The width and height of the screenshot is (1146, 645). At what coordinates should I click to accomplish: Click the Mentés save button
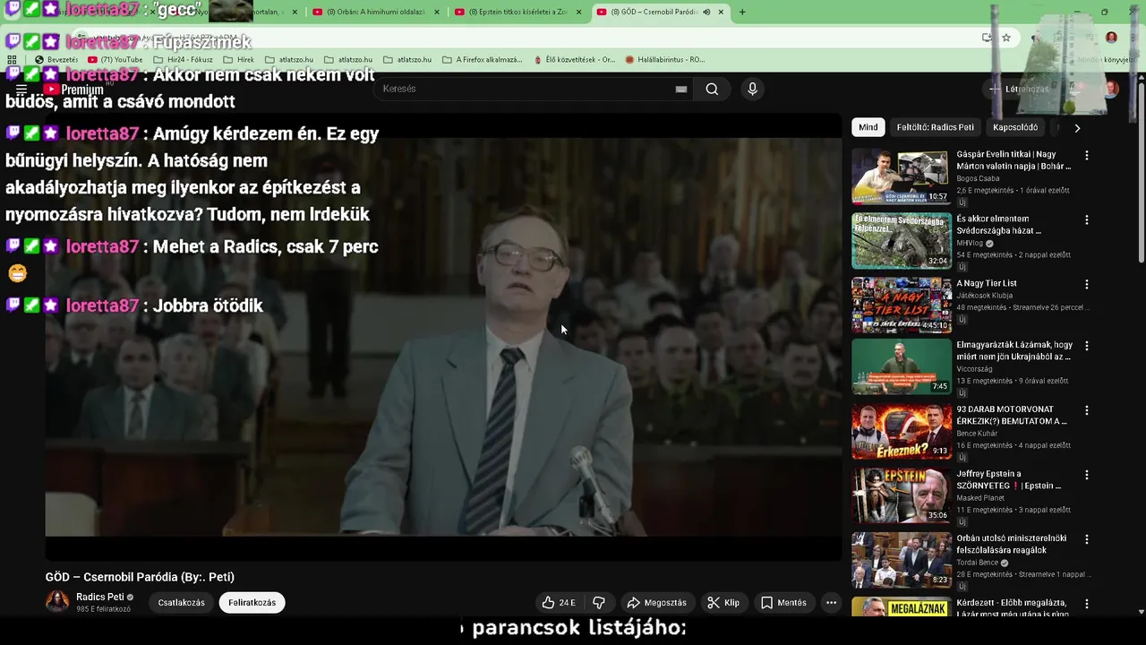(x=783, y=603)
